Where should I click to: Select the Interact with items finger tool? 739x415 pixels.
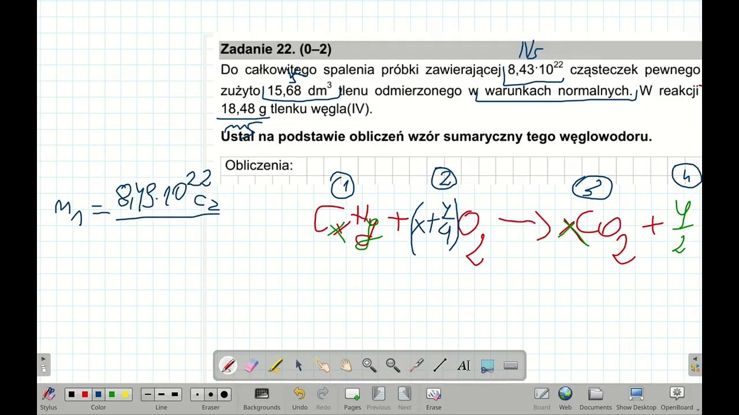point(322,365)
